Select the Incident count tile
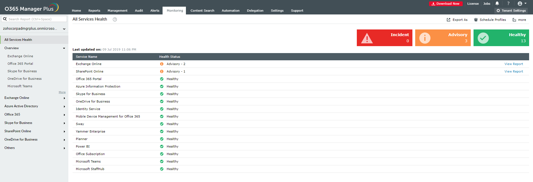Image resolution: width=533 pixels, height=182 pixels. click(x=385, y=38)
